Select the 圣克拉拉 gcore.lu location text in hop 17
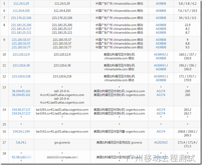The height and width of the screenshot is (165, 202). (x=131, y=143)
